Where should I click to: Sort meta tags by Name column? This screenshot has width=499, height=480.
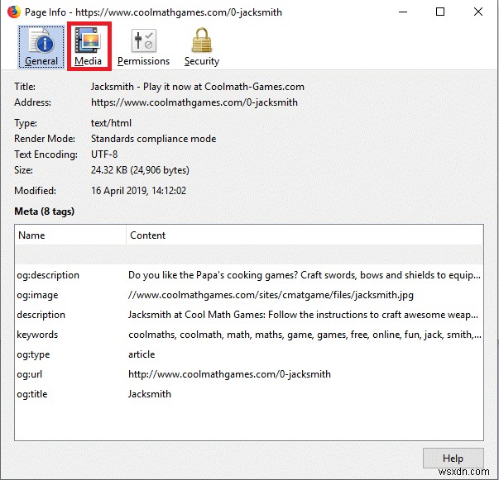click(x=70, y=235)
